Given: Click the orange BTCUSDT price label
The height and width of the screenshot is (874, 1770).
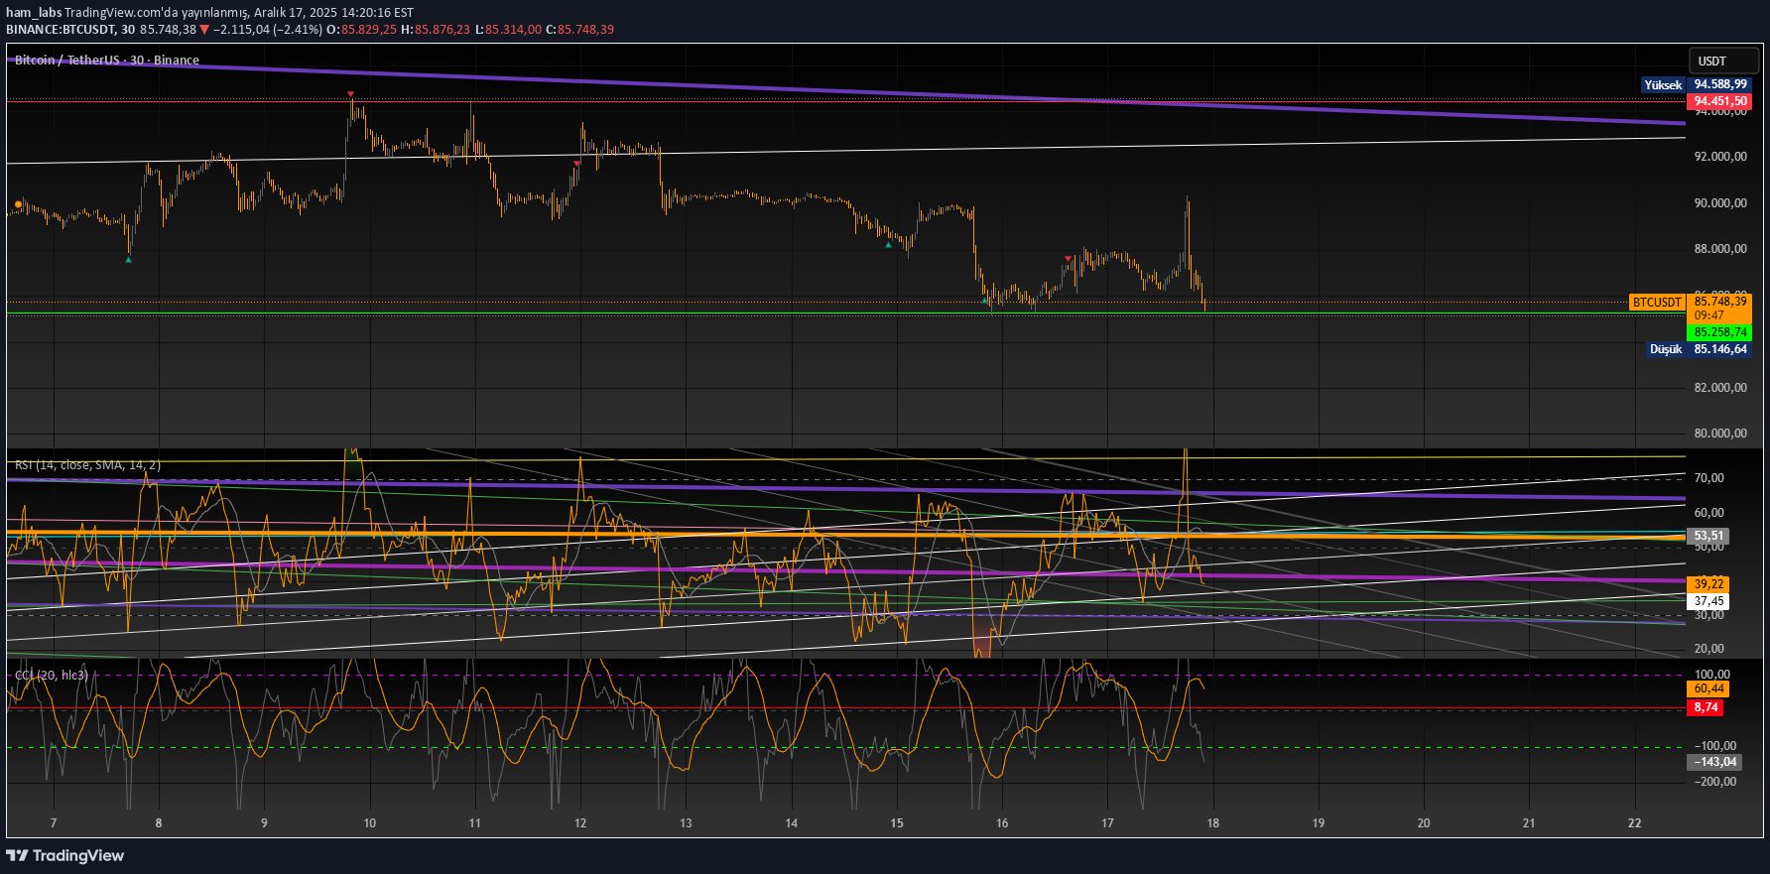Looking at the screenshot, I should tap(1657, 303).
